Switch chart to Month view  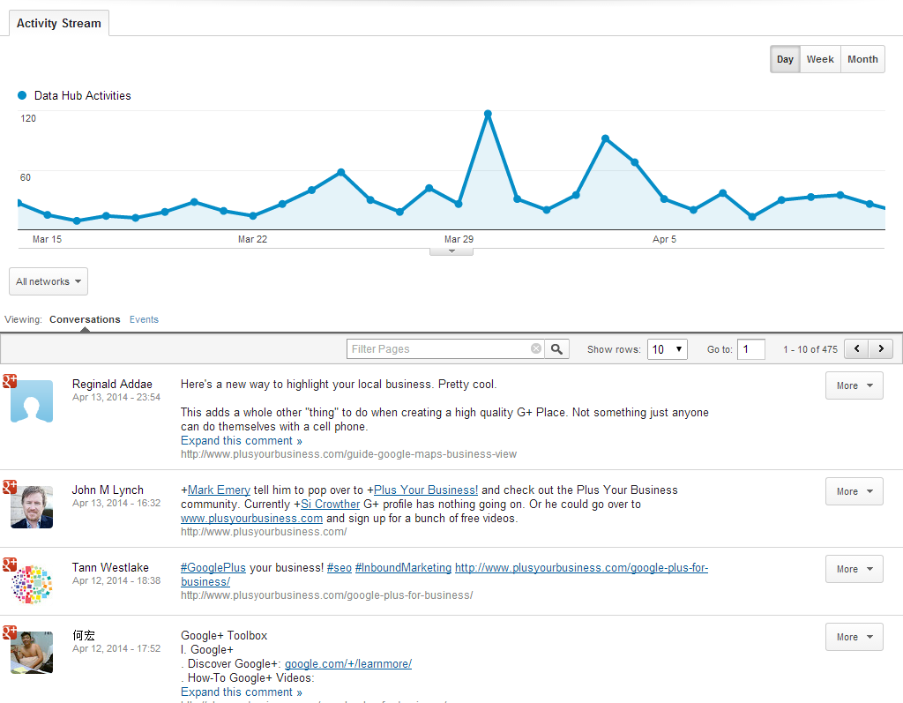862,59
